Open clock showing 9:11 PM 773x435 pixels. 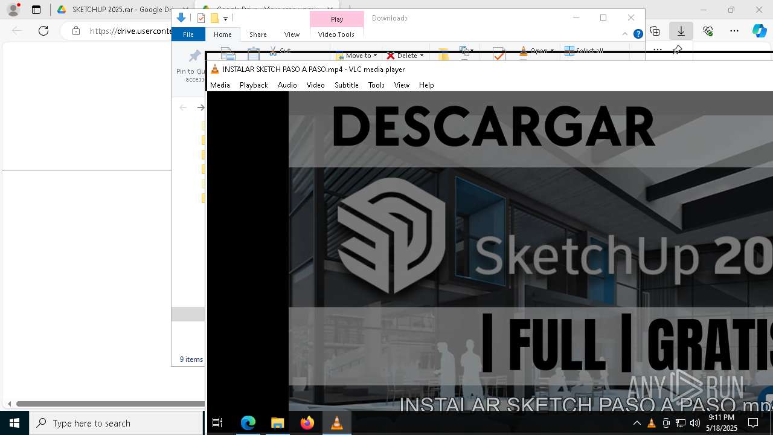pyautogui.click(x=722, y=423)
